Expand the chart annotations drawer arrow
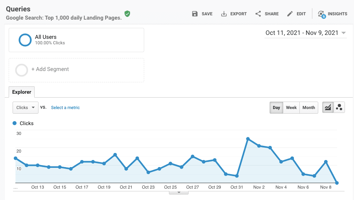 coord(179,193)
